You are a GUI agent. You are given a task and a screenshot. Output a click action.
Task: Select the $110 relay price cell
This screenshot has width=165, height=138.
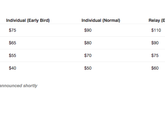(x=156, y=30)
